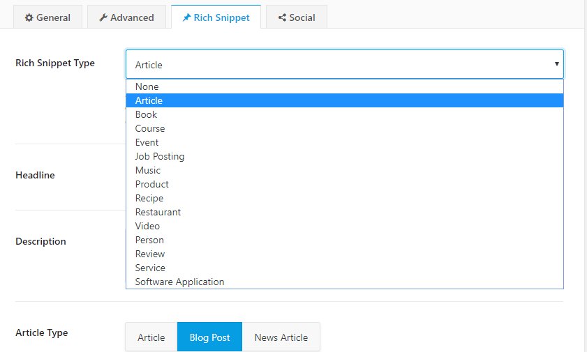Select Article toggle under Article Type
The height and width of the screenshot is (352, 587).
[x=151, y=337]
